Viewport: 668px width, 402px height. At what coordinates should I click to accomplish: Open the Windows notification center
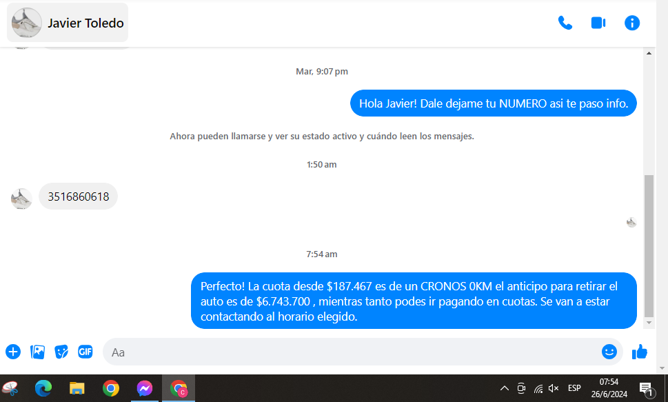(646, 388)
